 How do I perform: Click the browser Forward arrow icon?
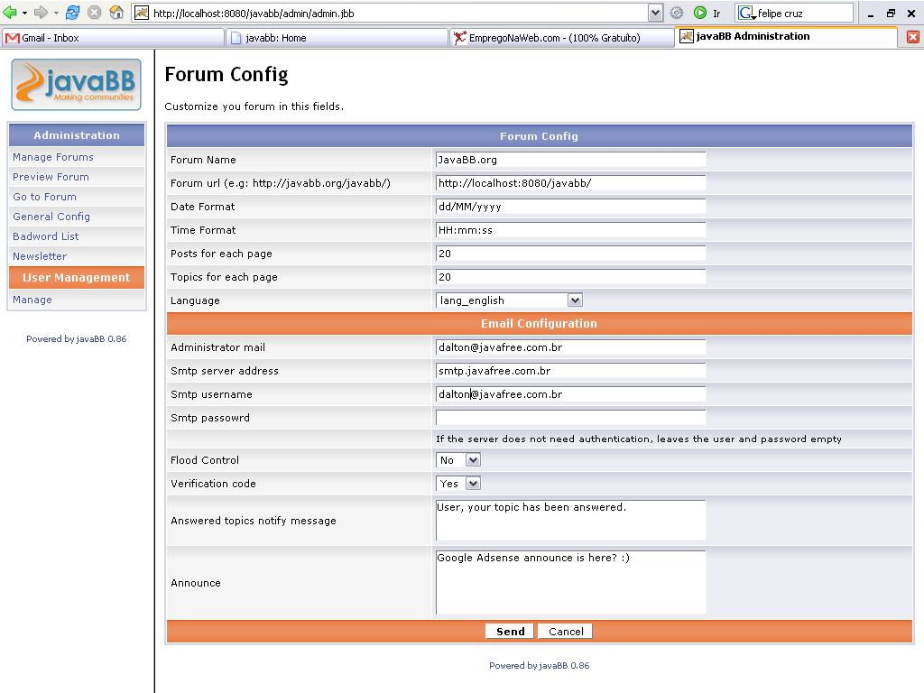pyautogui.click(x=40, y=13)
